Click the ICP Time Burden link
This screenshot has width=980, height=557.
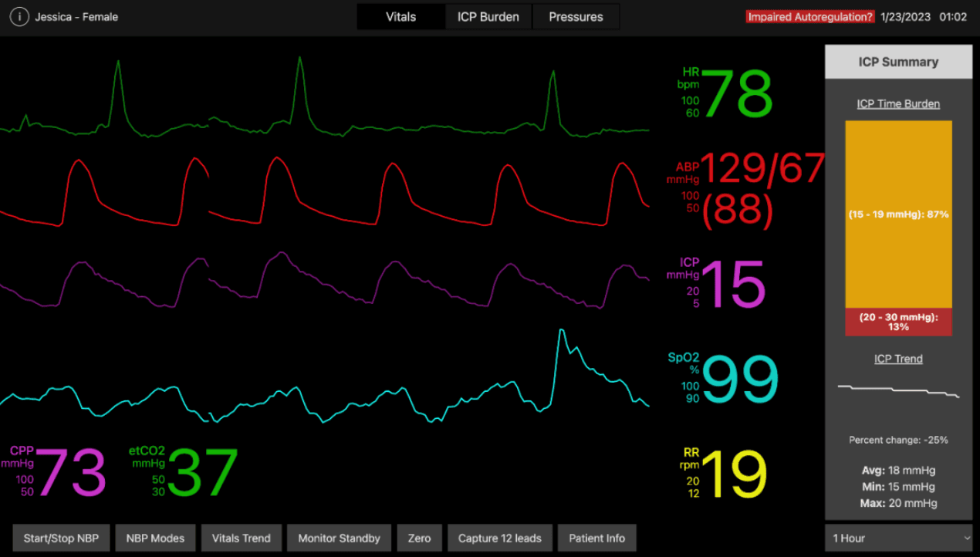(x=898, y=103)
